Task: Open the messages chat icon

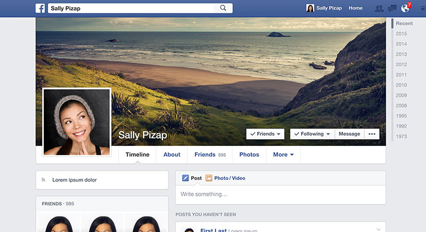Action: [392, 8]
